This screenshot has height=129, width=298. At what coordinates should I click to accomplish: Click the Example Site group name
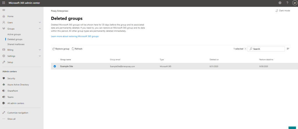point(67,66)
